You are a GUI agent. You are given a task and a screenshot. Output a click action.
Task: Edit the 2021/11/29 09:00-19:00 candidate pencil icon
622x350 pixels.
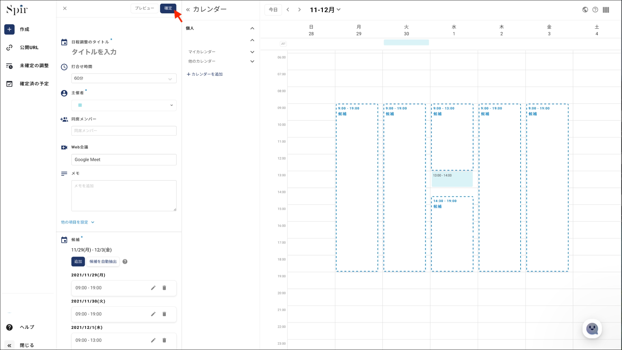tap(153, 288)
